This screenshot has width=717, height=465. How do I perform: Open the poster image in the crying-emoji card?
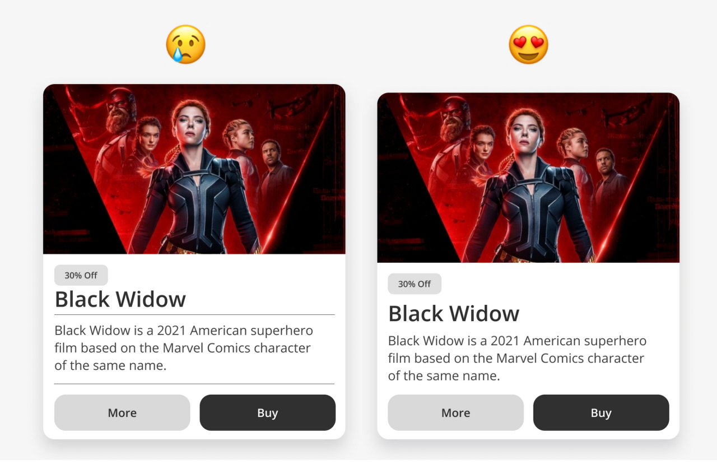click(x=194, y=169)
